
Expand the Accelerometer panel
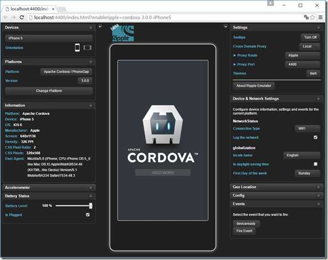91,188
